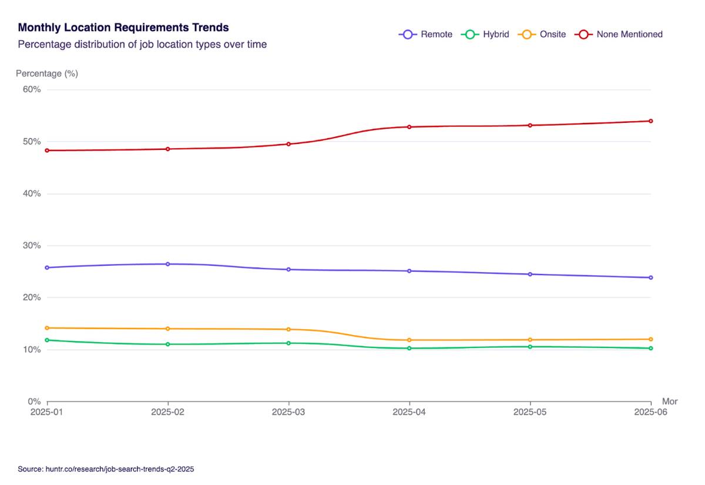
Task: Click the 2025-05 x-axis label
Action: tap(530, 412)
